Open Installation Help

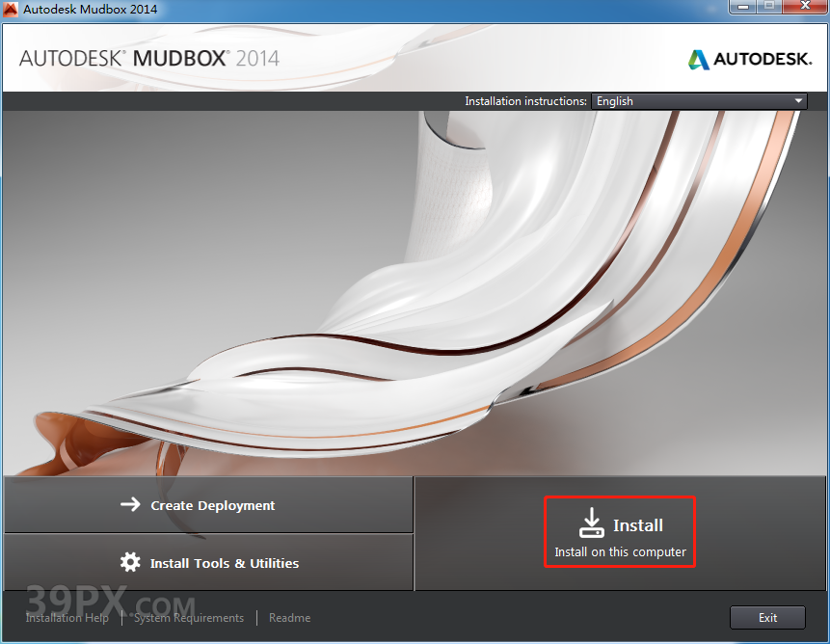[x=67, y=618]
